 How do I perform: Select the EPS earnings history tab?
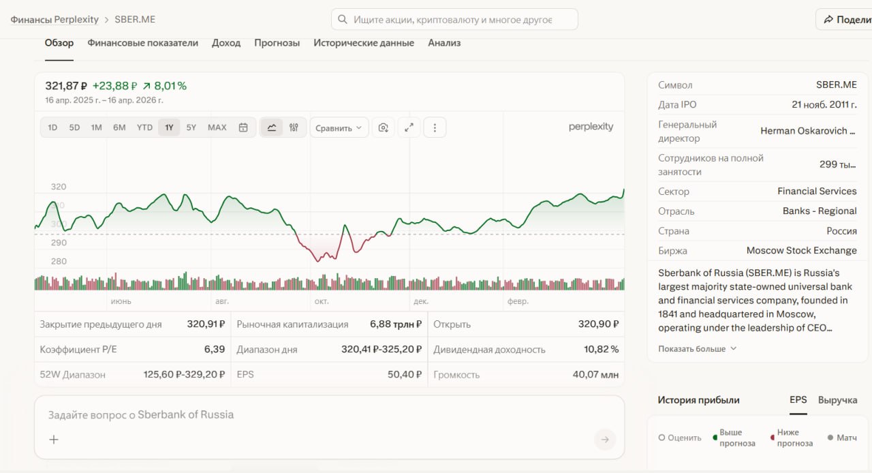798,400
